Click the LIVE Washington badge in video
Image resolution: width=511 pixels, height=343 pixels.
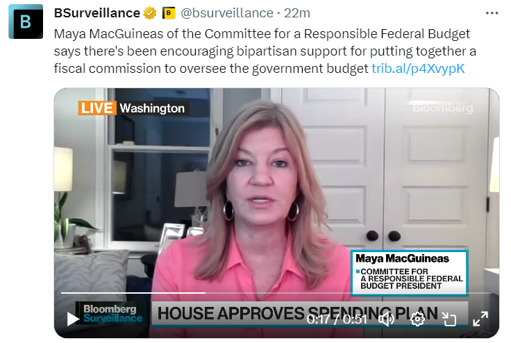(x=133, y=108)
